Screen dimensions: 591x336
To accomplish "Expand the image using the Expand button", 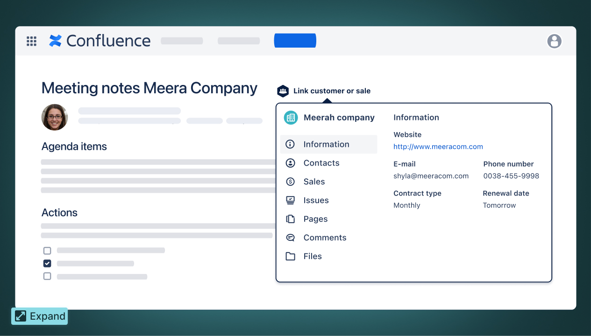I will coord(40,316).
